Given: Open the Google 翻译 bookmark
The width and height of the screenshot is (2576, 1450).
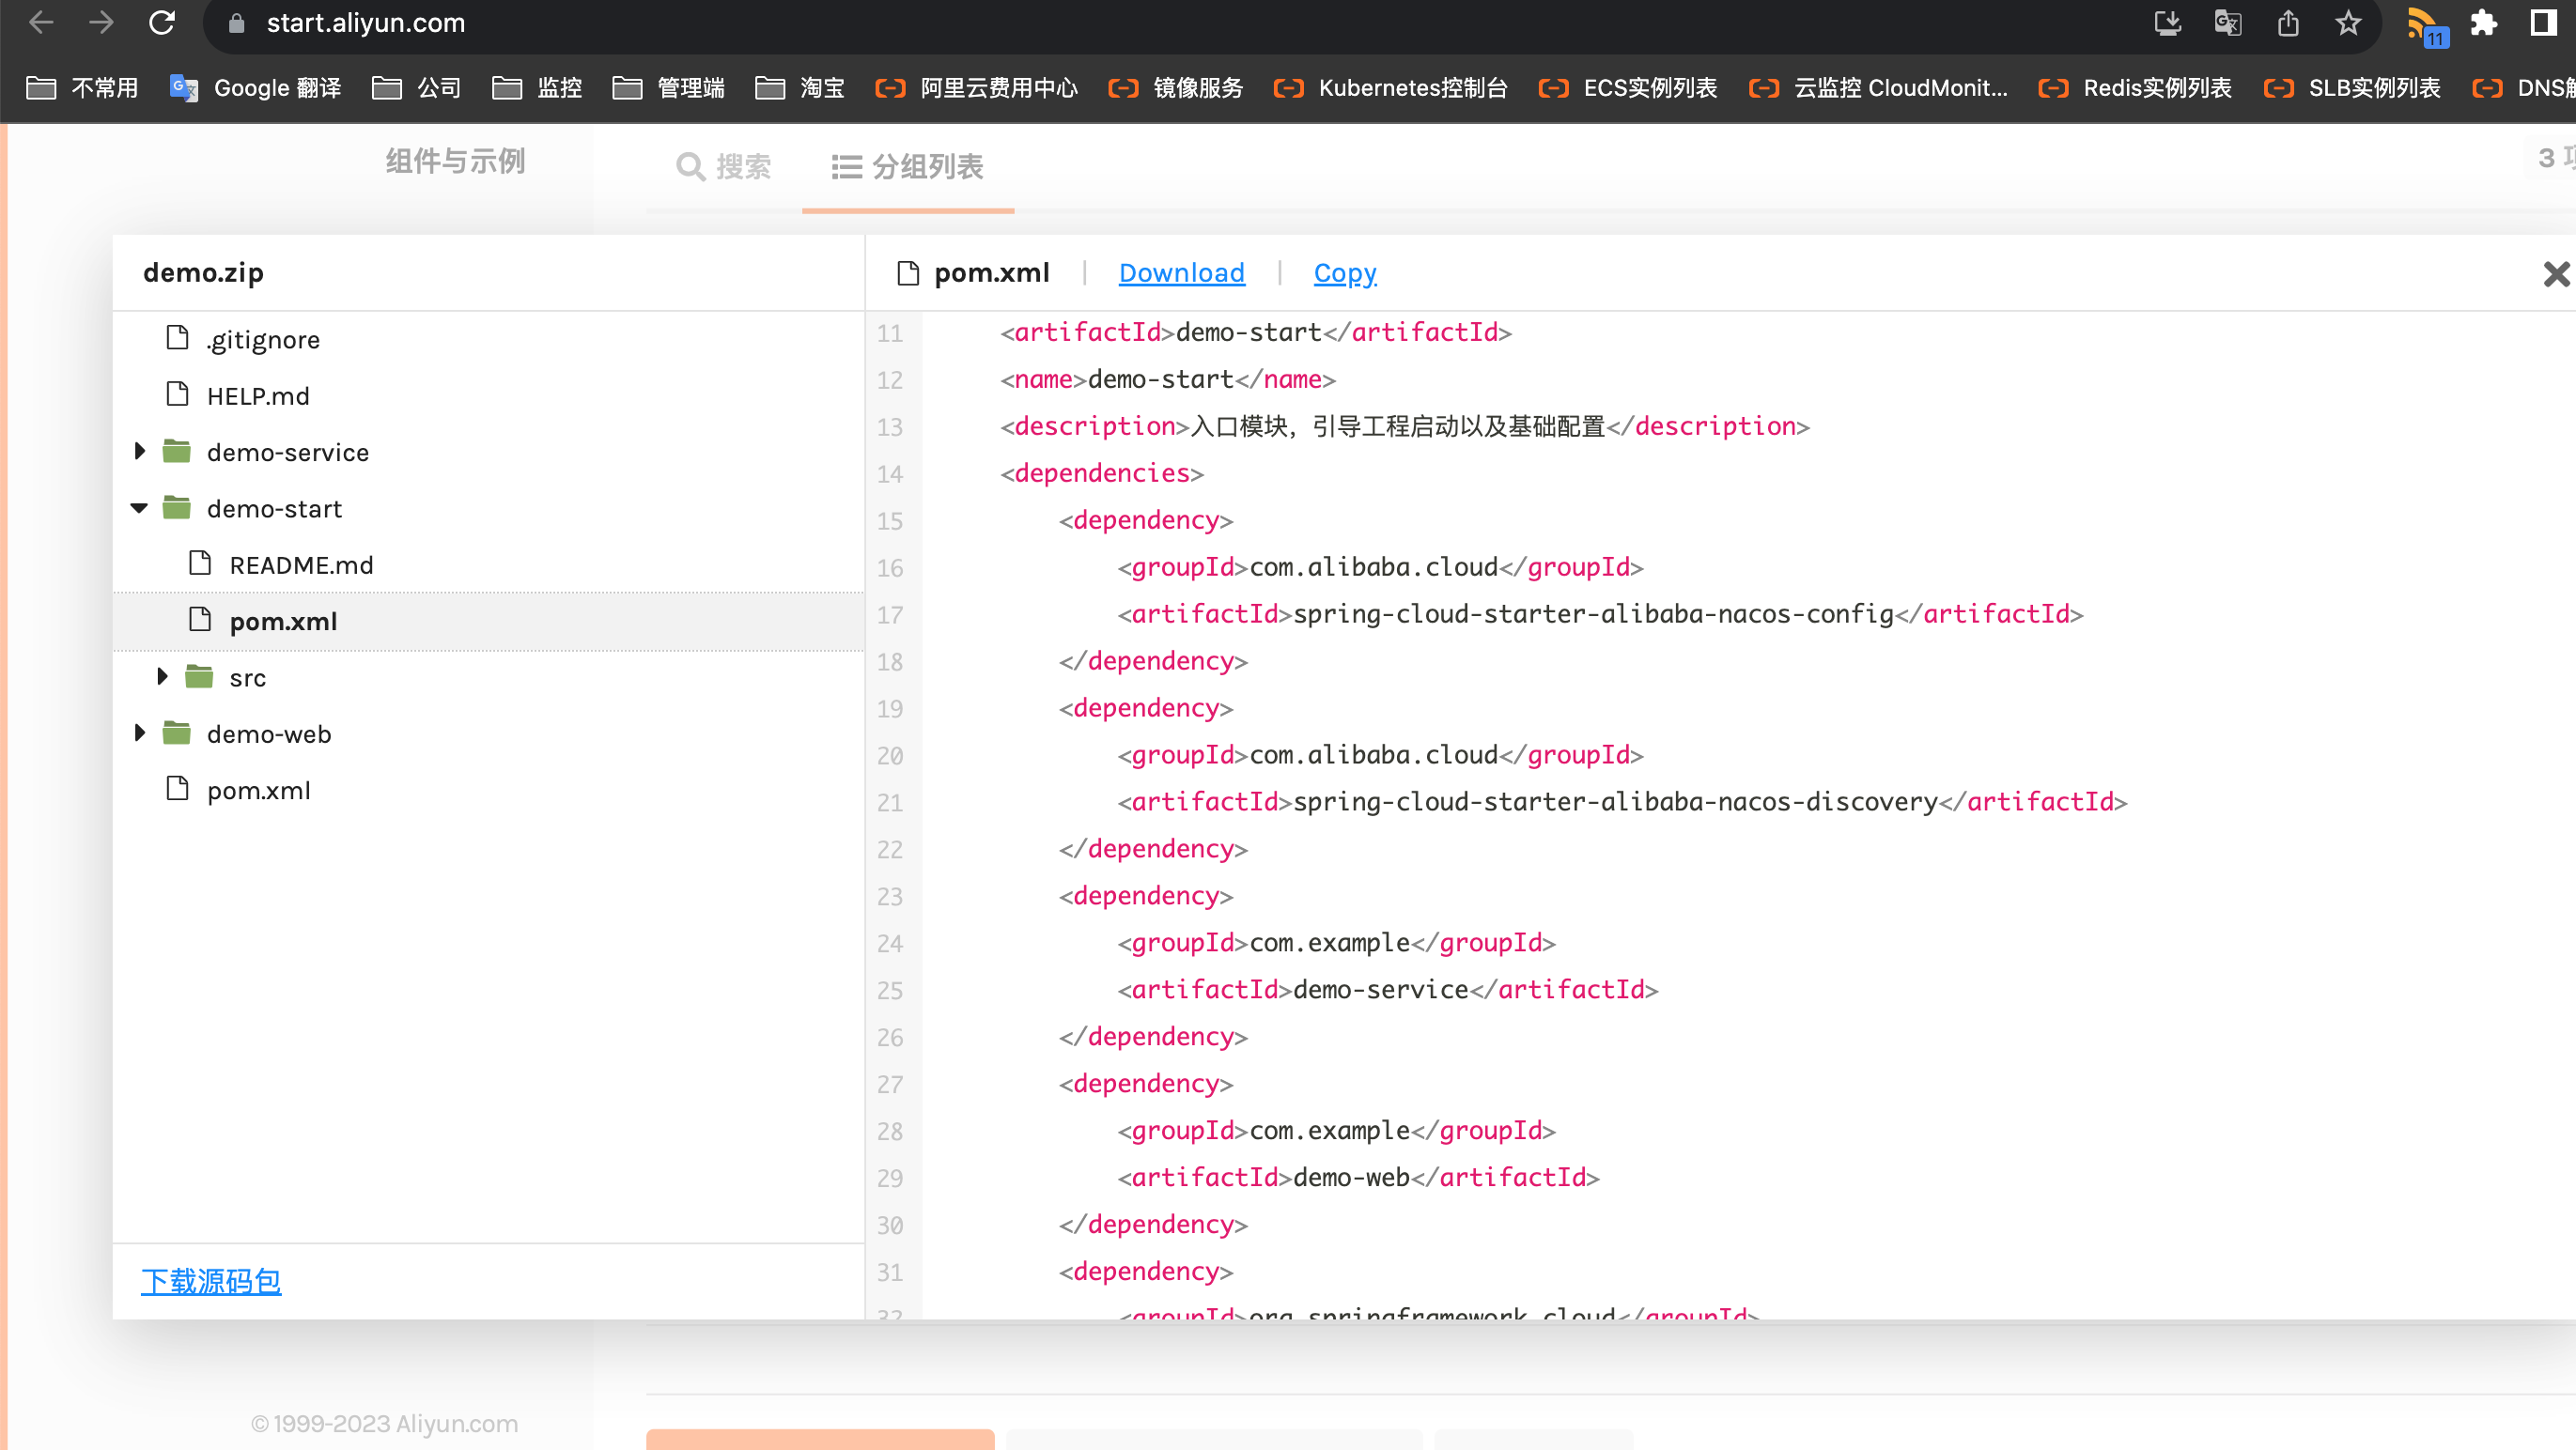Looking at the screenshot, I should click(x=256, y=88).
